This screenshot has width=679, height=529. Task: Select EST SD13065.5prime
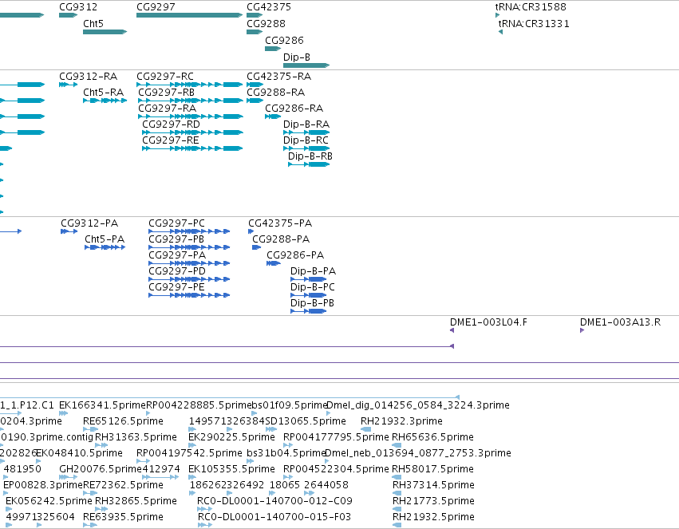306,421
